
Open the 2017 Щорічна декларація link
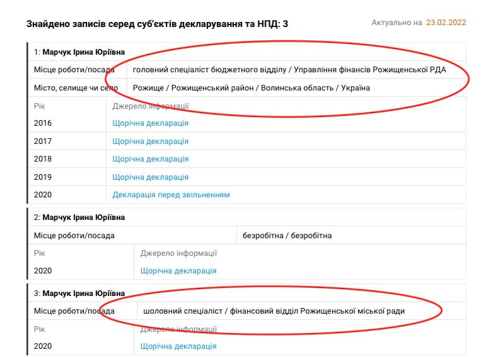coord(150,141)
